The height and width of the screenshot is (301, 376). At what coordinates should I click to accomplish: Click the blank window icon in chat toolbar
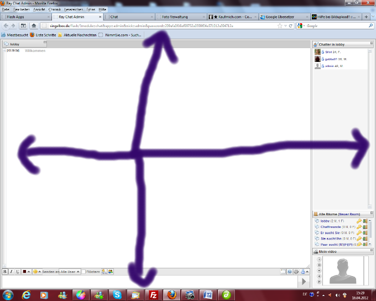283,272
